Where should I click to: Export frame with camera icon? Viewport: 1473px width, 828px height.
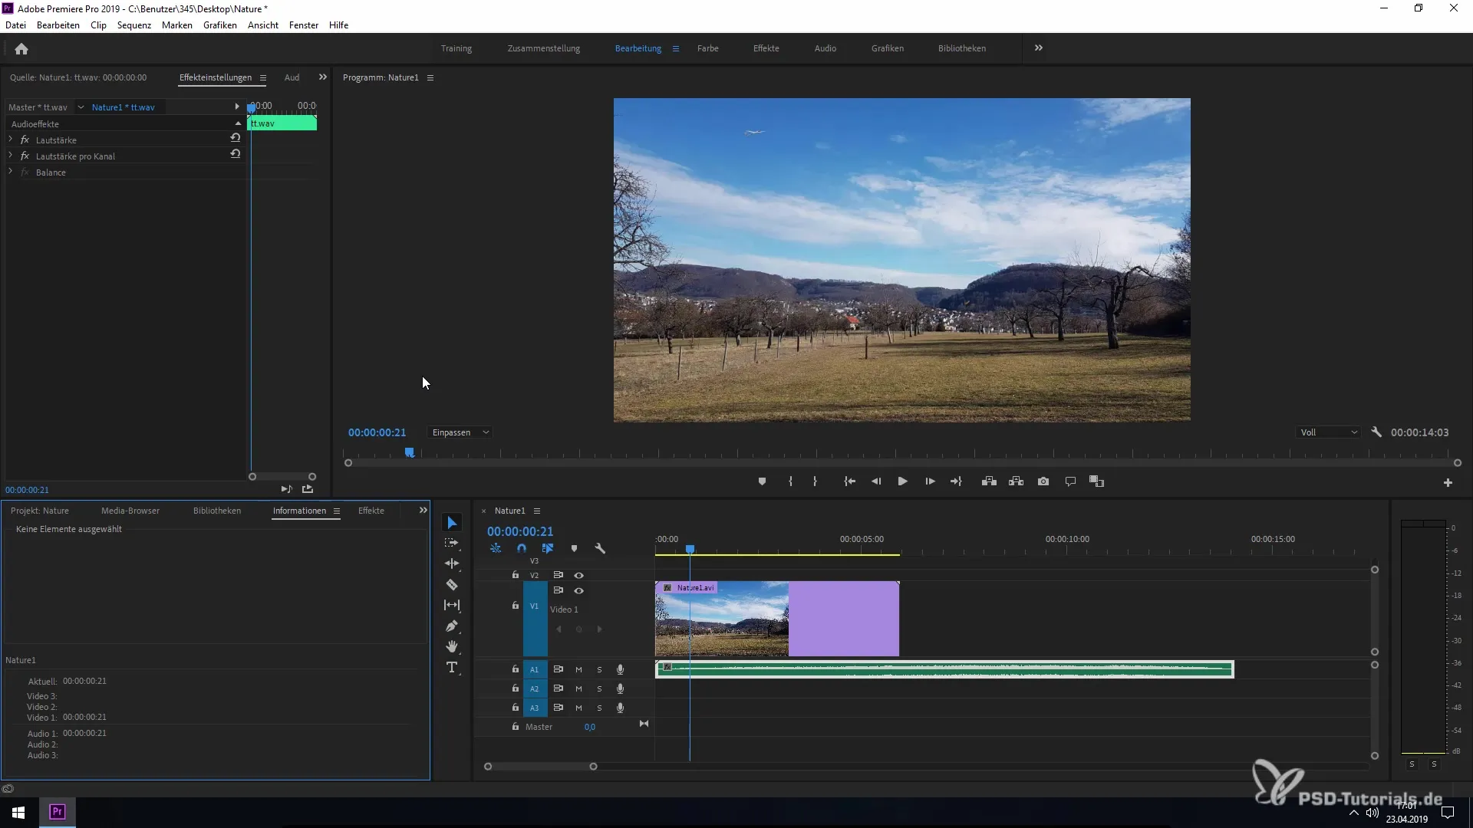(x=1043, y=481)
